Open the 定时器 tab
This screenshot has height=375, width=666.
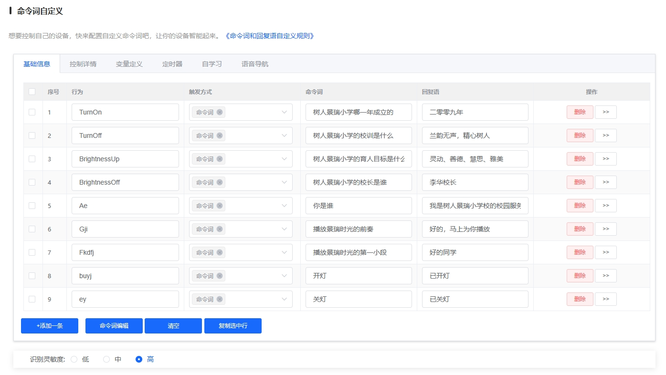172,64
